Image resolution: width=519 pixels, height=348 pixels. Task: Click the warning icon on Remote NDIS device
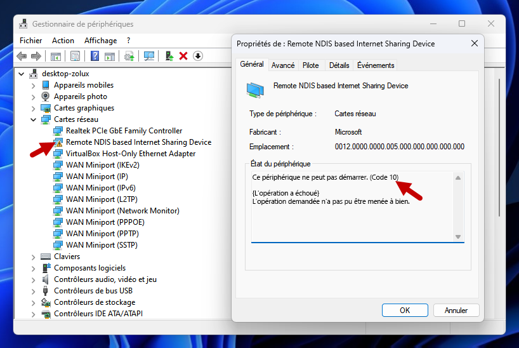pyautogui.click(x=58, y=142)
